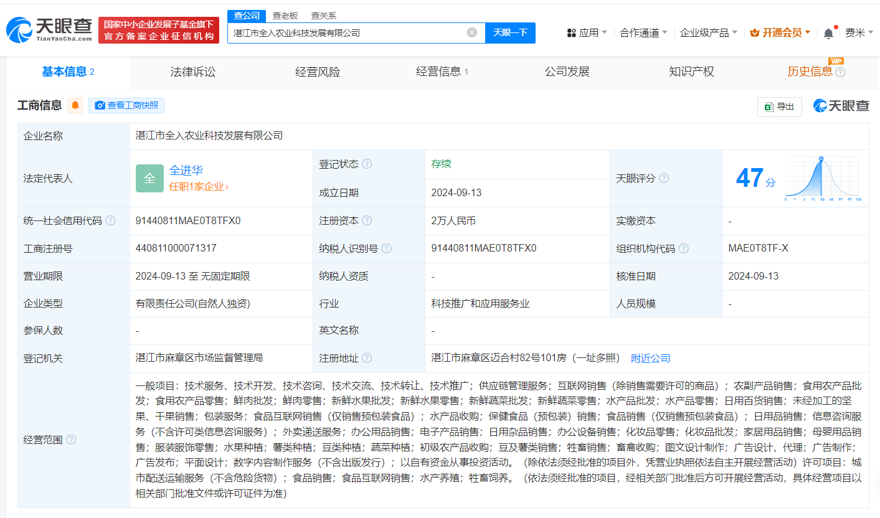Click the 天眼一下 search button
The height and width of the screenshot is (518, 880).
tap(511, 32)
